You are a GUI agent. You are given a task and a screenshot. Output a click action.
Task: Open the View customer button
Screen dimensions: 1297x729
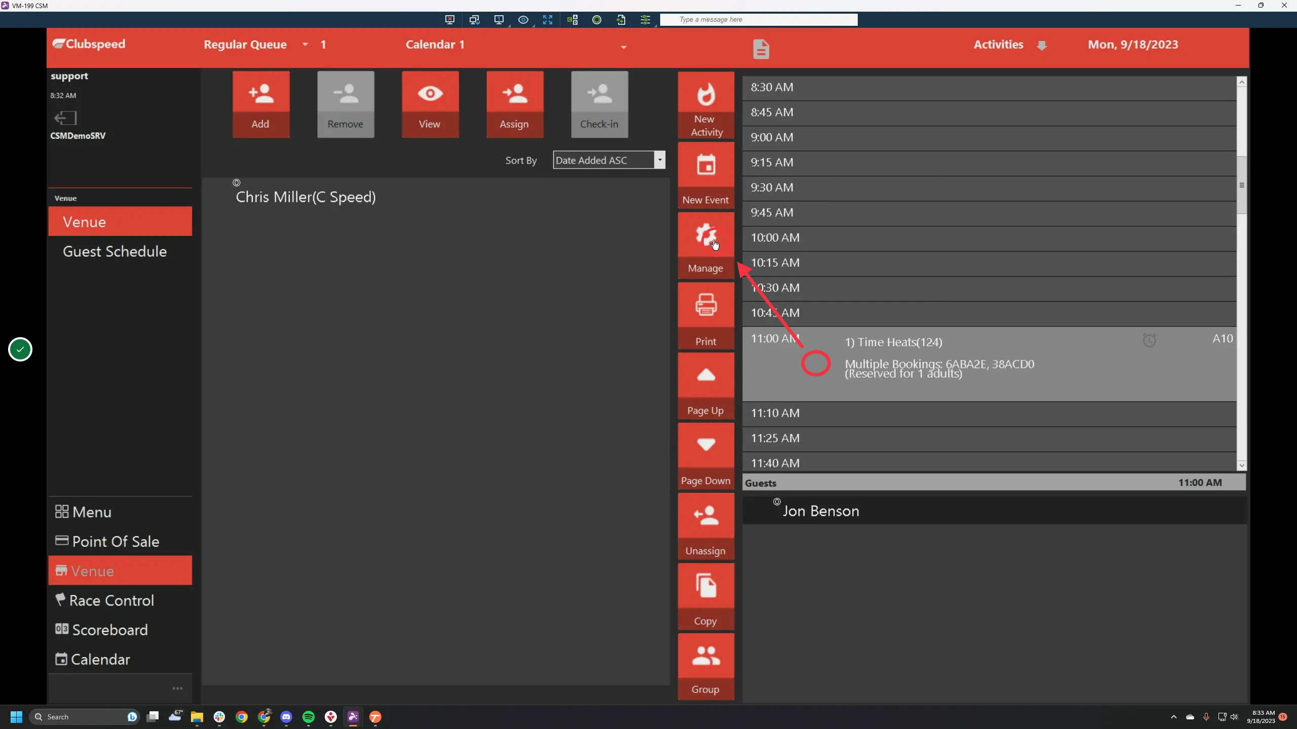[x=430, y=104]
